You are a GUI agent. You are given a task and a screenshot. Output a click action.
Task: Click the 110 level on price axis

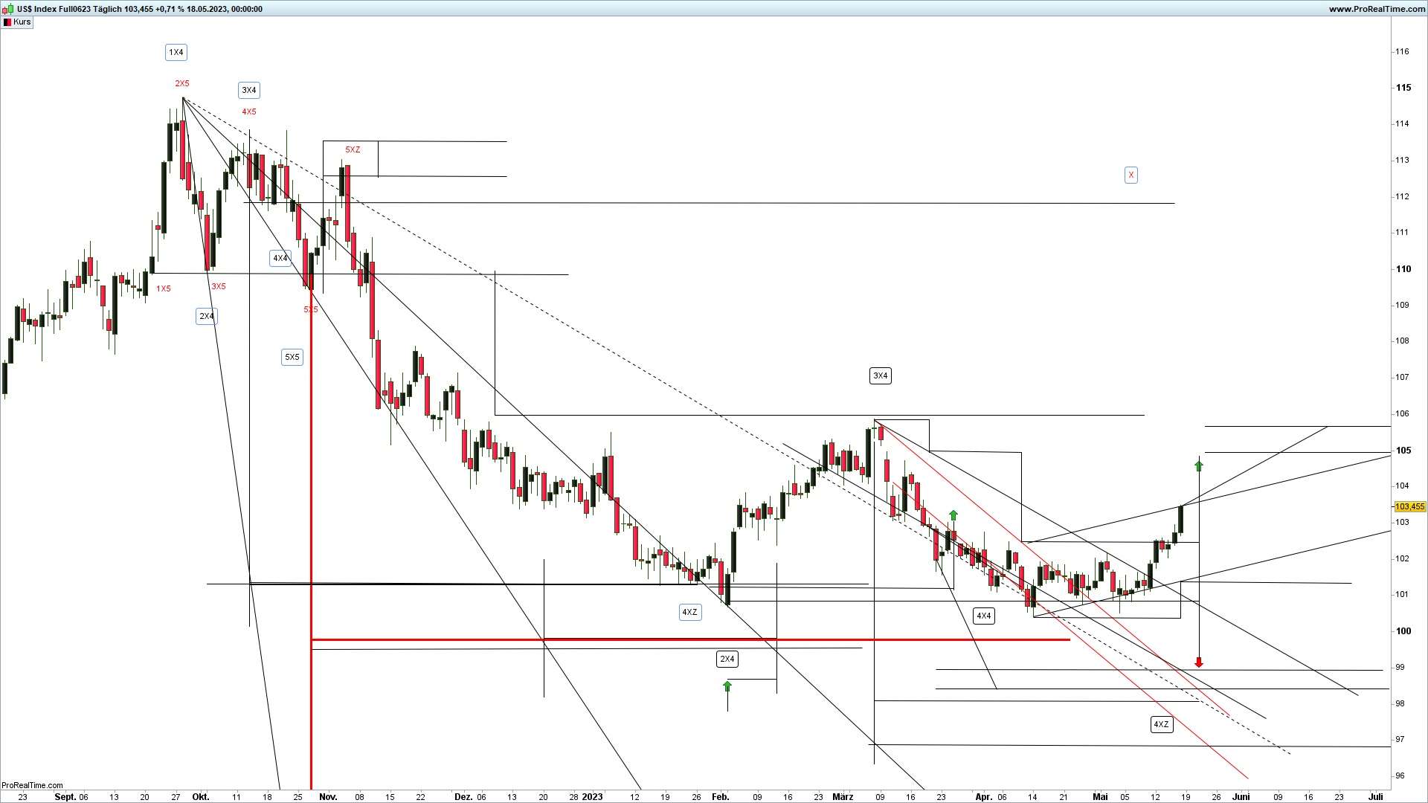[x=1403, y=269]
